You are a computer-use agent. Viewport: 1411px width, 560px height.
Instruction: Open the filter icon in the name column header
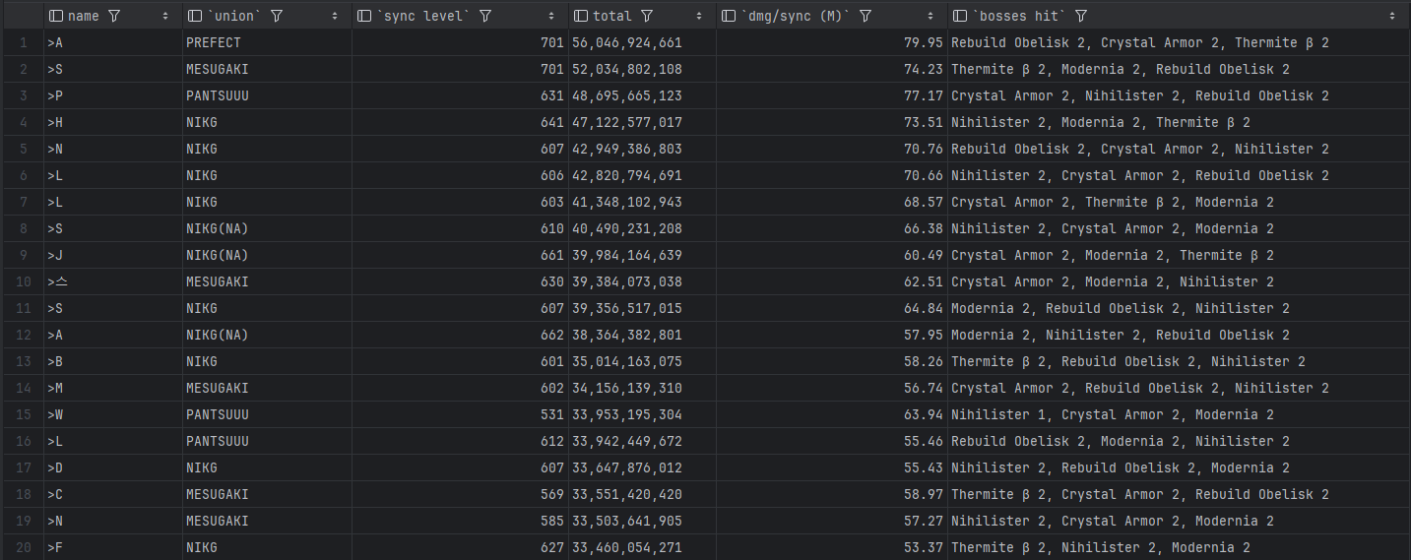(x=114, y=17)
